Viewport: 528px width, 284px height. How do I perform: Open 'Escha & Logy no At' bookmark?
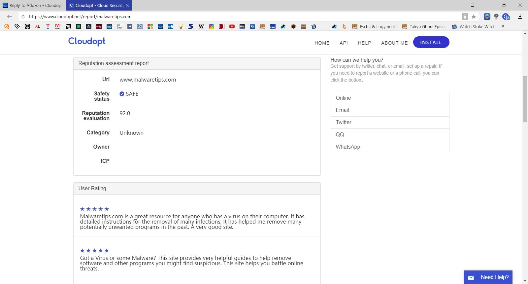(375, 26)
